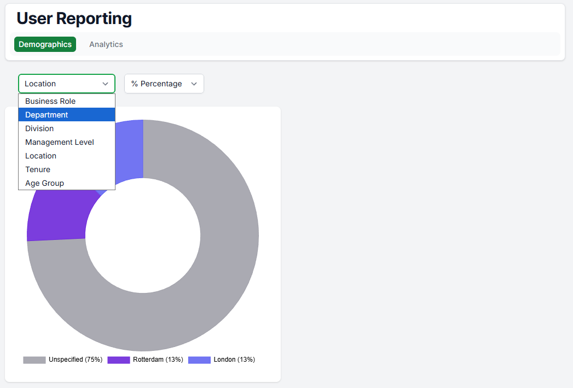Toggle the Unspecified (75%) legend label
573x388 pixels.
click(x=76, y=360)
